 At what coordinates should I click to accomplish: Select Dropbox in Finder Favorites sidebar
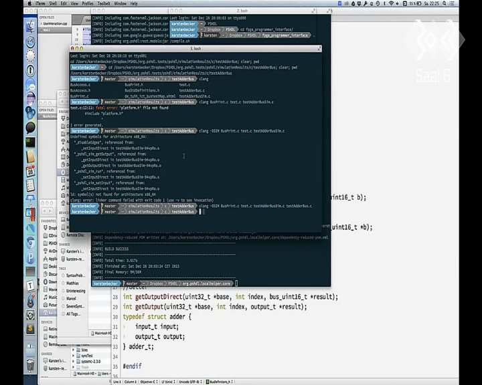[x=50, y=228]
